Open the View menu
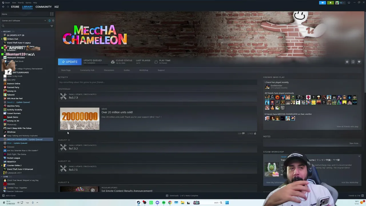Viewport: 366px width, 206px height. (14, 3)
